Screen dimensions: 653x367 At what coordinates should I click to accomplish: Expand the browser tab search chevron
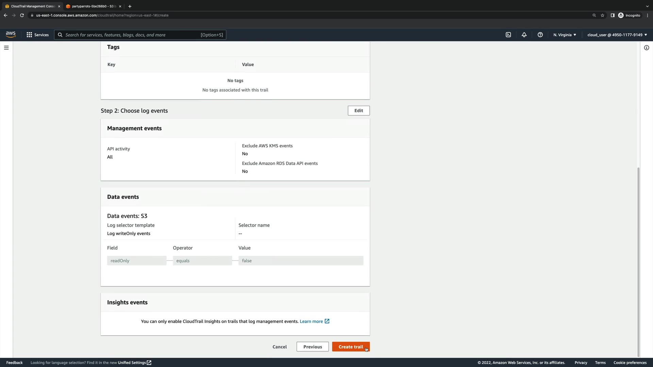[647, 6]
